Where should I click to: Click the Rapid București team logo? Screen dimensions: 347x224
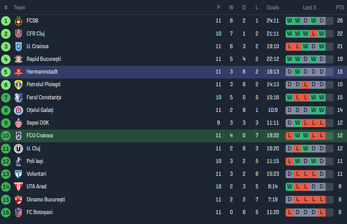click(19, 59)
